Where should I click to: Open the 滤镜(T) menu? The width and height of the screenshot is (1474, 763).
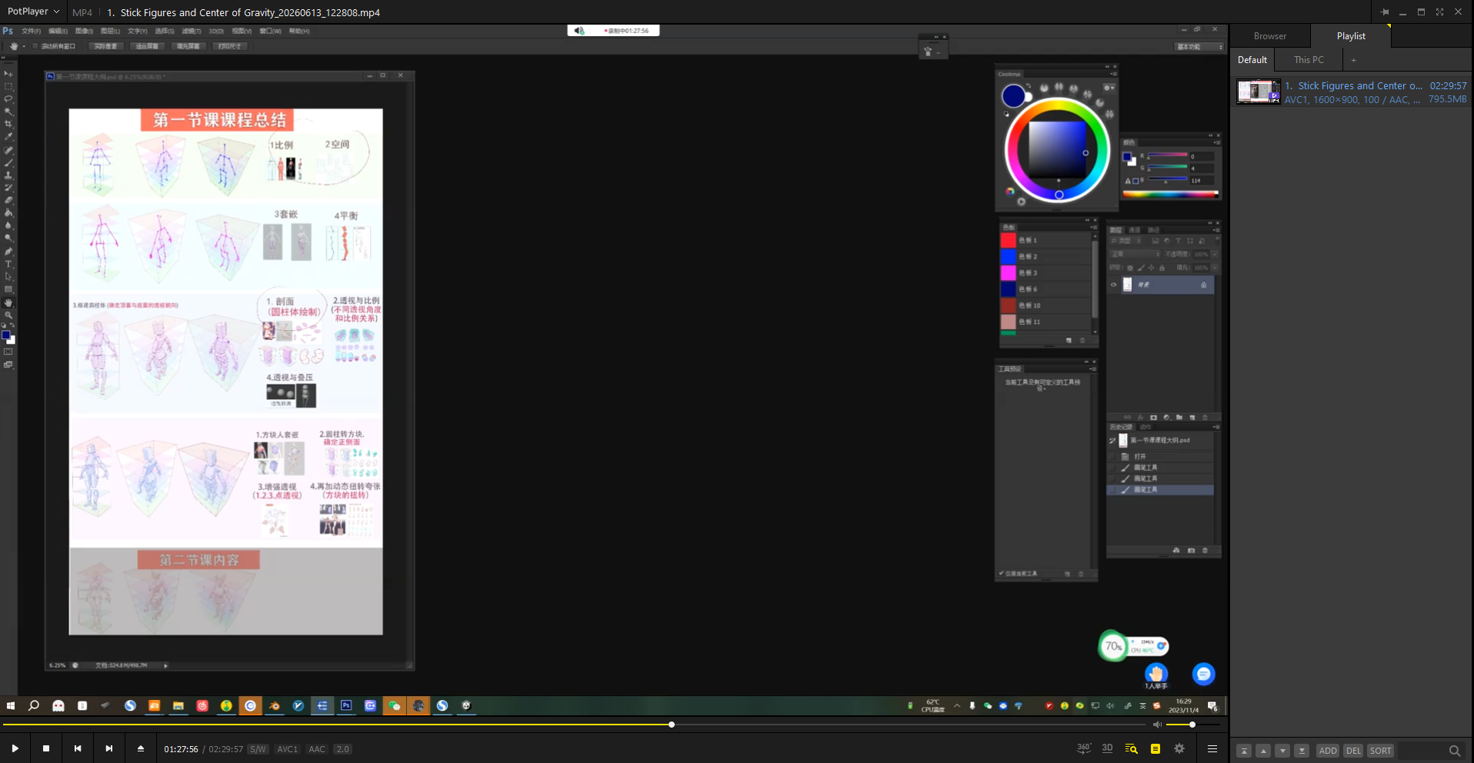coord(192,31)
